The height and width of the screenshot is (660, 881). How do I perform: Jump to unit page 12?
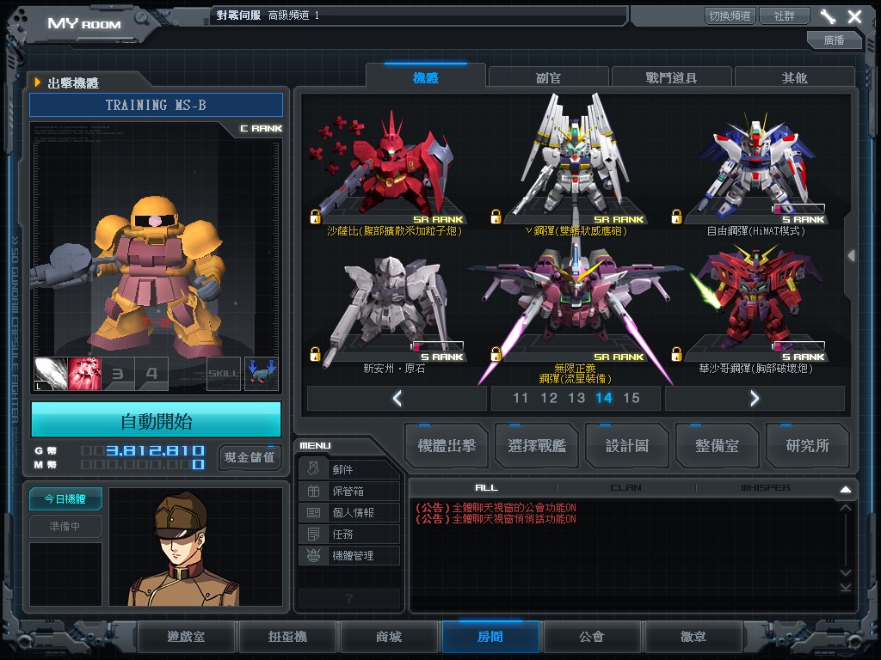548,398
